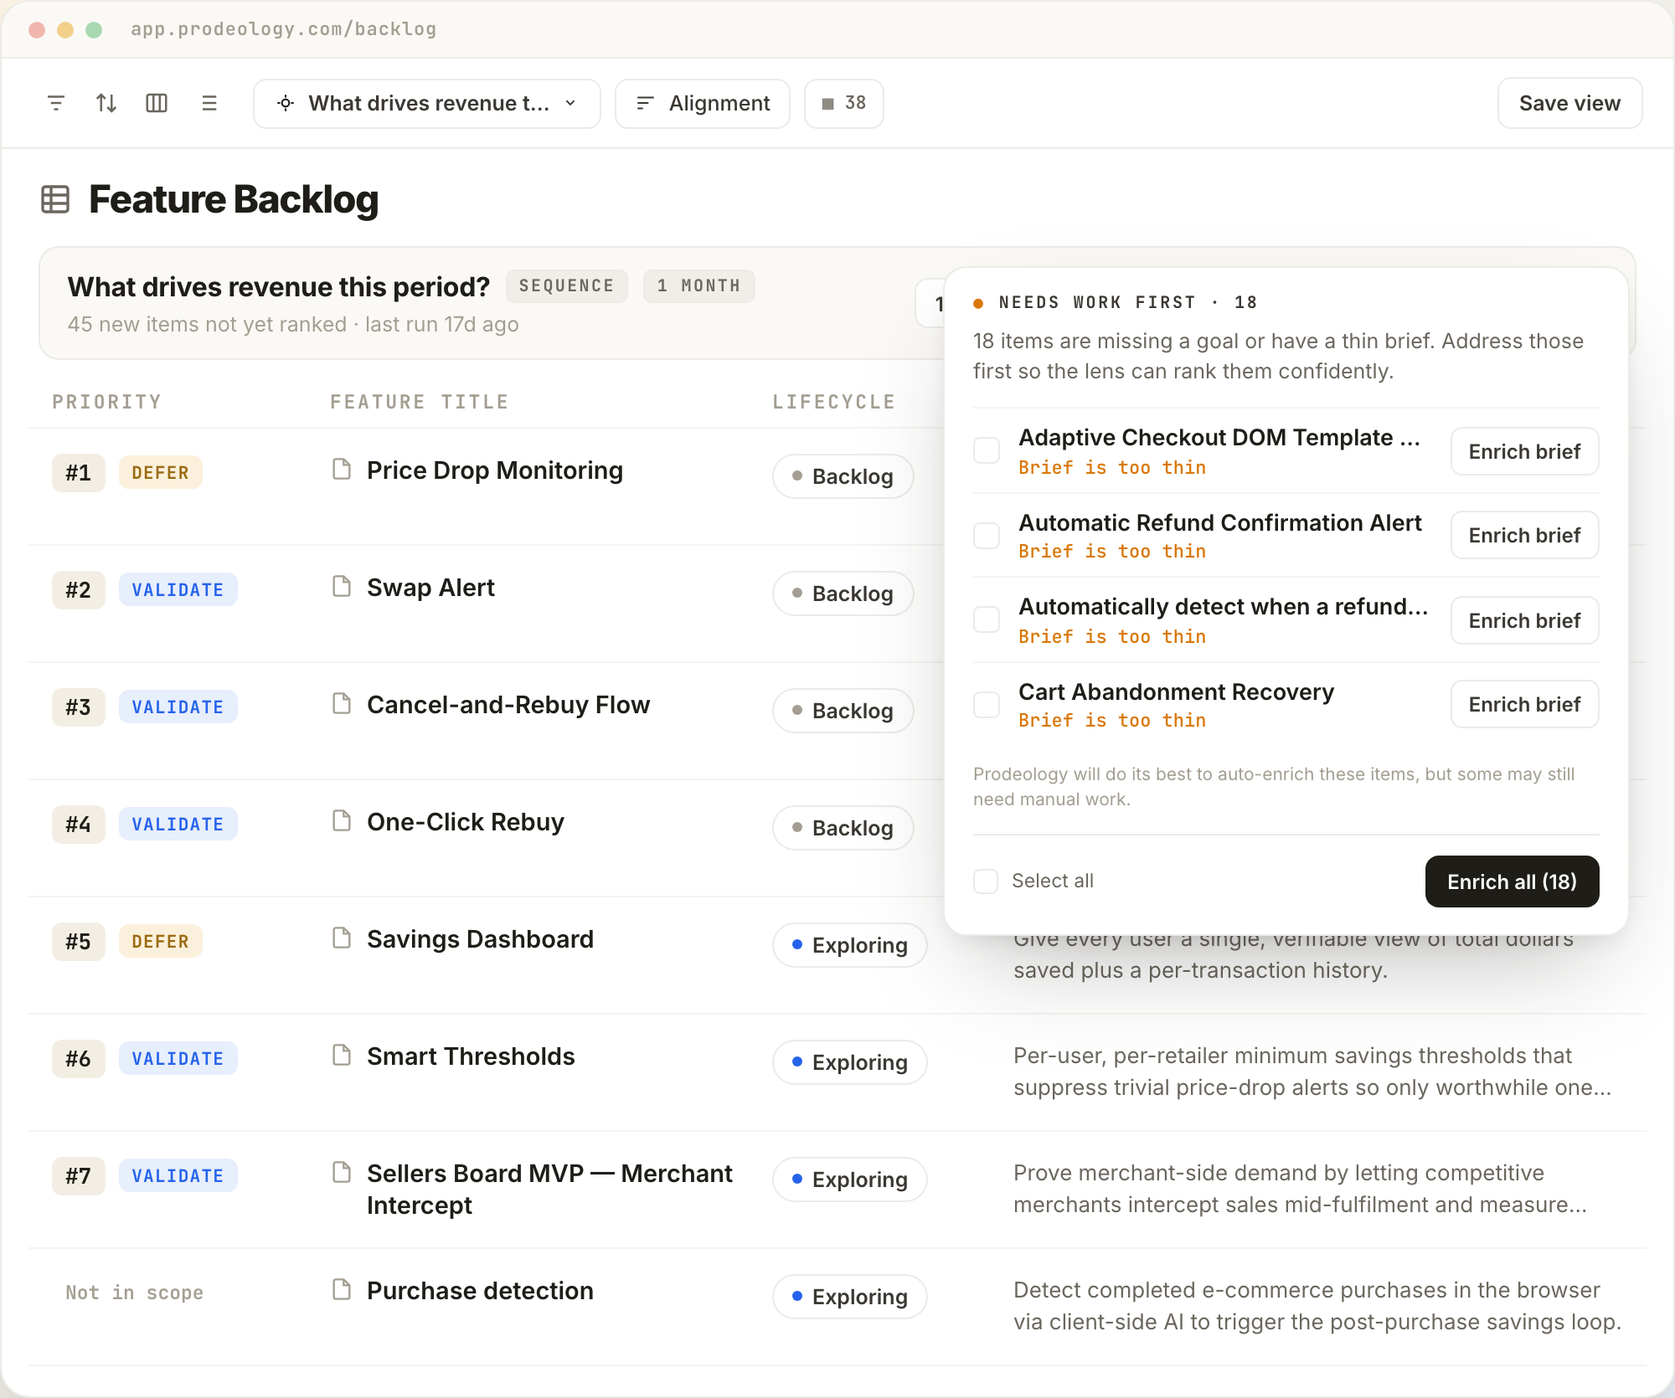
Task: Enrich brief for Cart Abandonment Recovery
Action: (1524, 704)
